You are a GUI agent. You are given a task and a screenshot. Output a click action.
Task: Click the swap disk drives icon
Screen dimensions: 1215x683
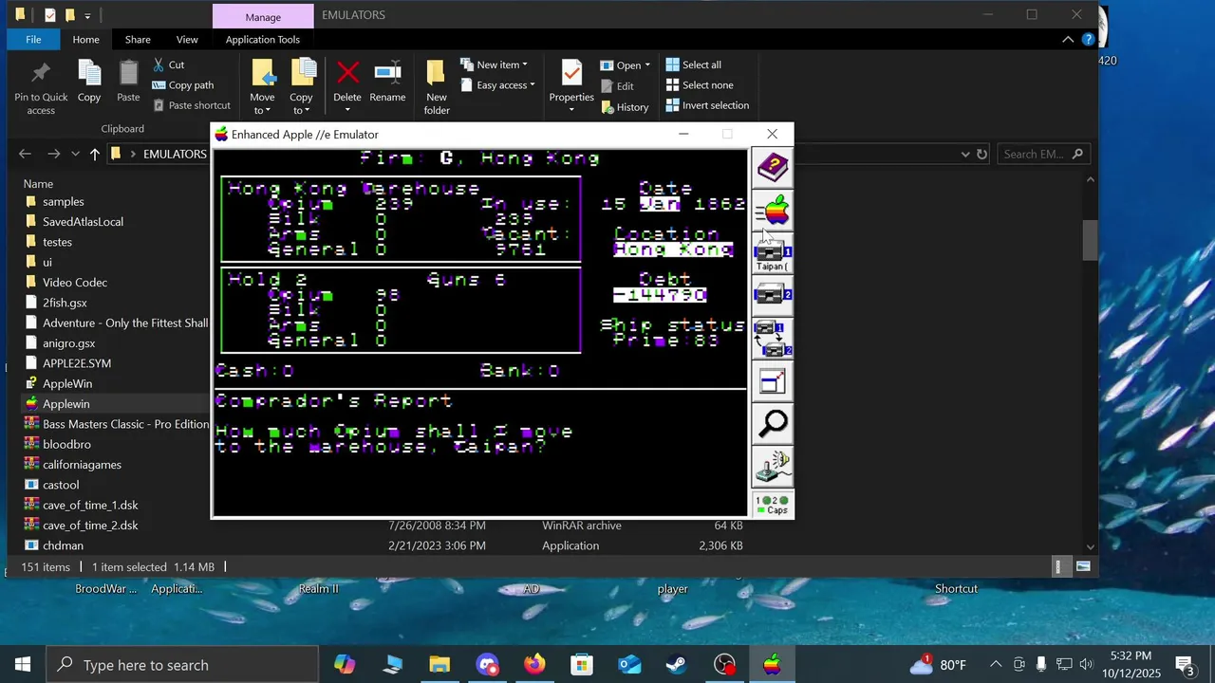773,339
